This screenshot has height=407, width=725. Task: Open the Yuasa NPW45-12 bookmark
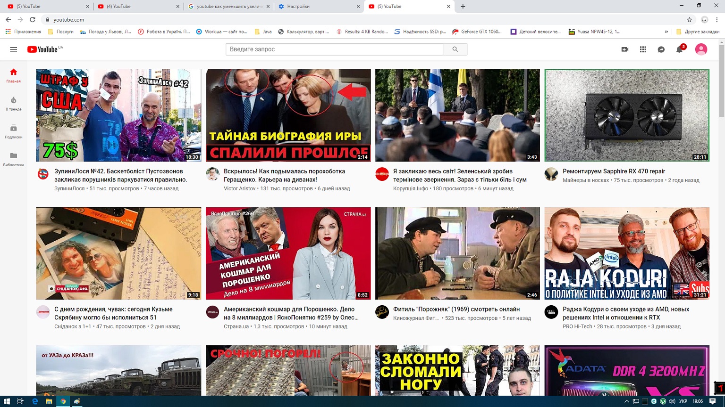coord(594,32)
